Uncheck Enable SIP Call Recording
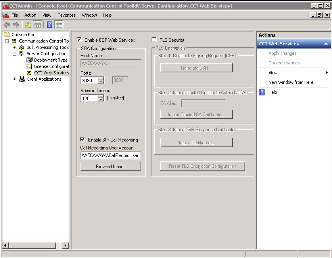 pos(83,140)
